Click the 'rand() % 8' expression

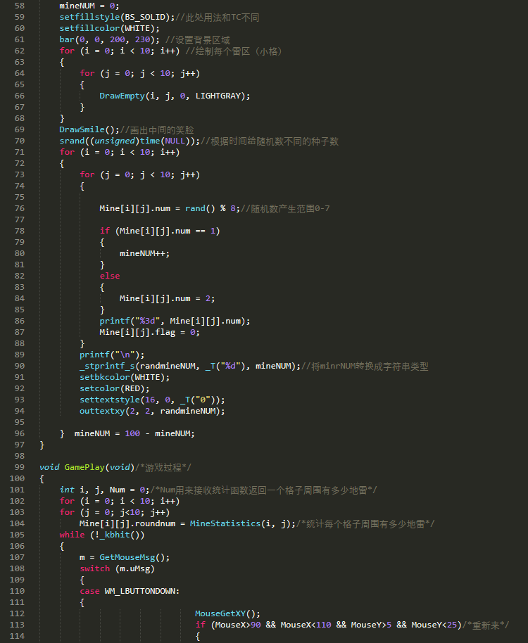(x=210, y=208)
